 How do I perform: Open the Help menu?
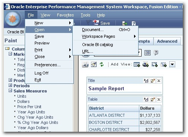coord(101,15)
